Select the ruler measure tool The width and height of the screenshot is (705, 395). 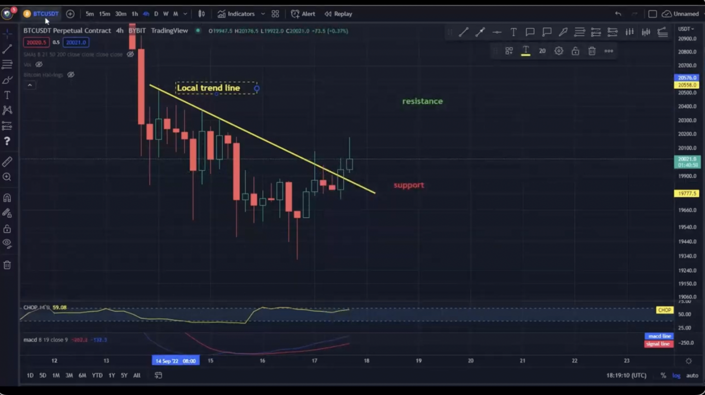[x=7, y=162]
